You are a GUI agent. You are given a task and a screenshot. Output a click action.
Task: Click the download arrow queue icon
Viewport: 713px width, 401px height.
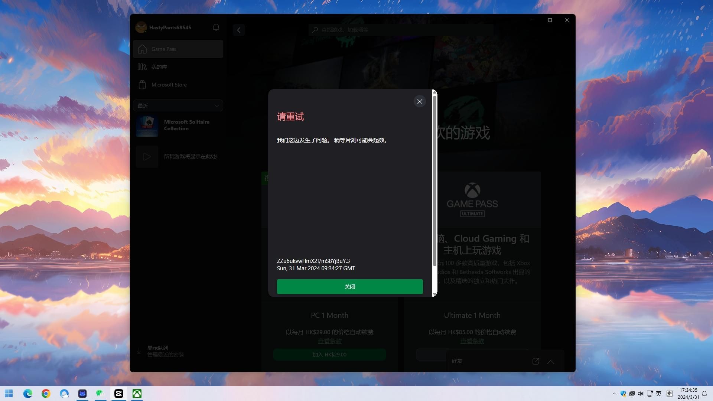click(139, 351)
